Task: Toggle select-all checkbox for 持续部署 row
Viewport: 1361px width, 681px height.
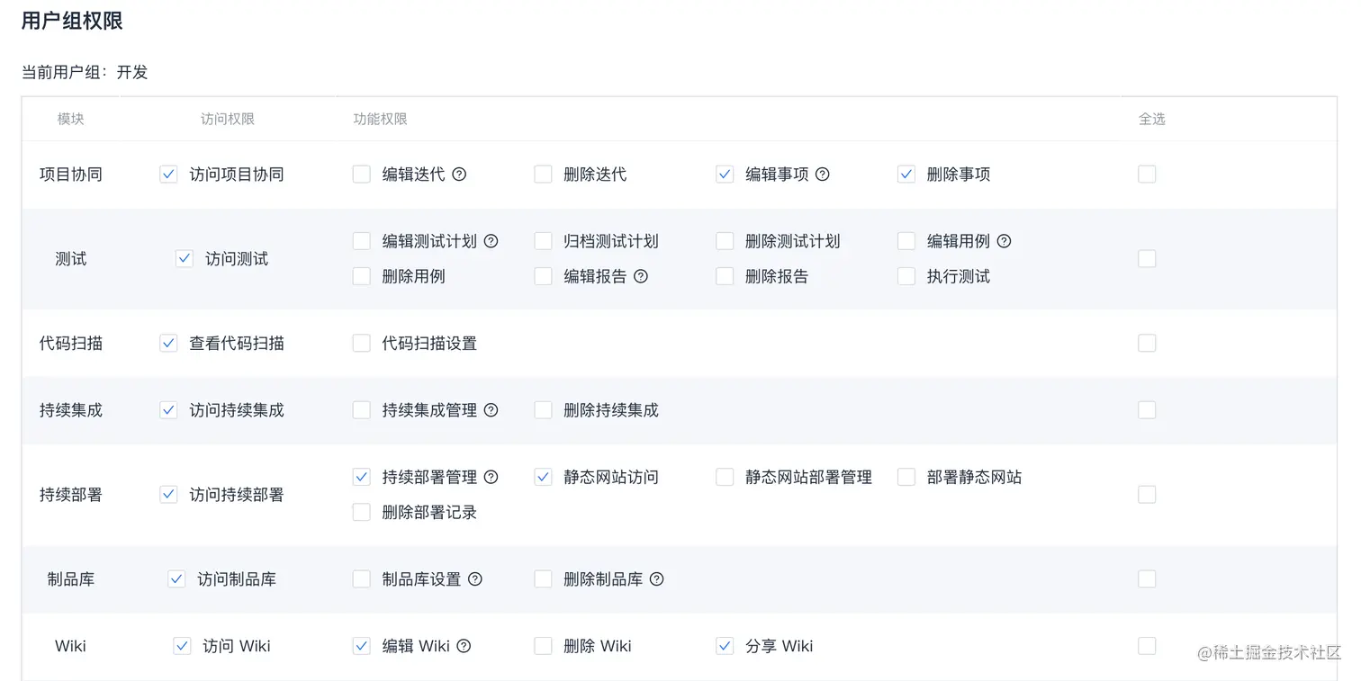Action: click(1147, 495)
